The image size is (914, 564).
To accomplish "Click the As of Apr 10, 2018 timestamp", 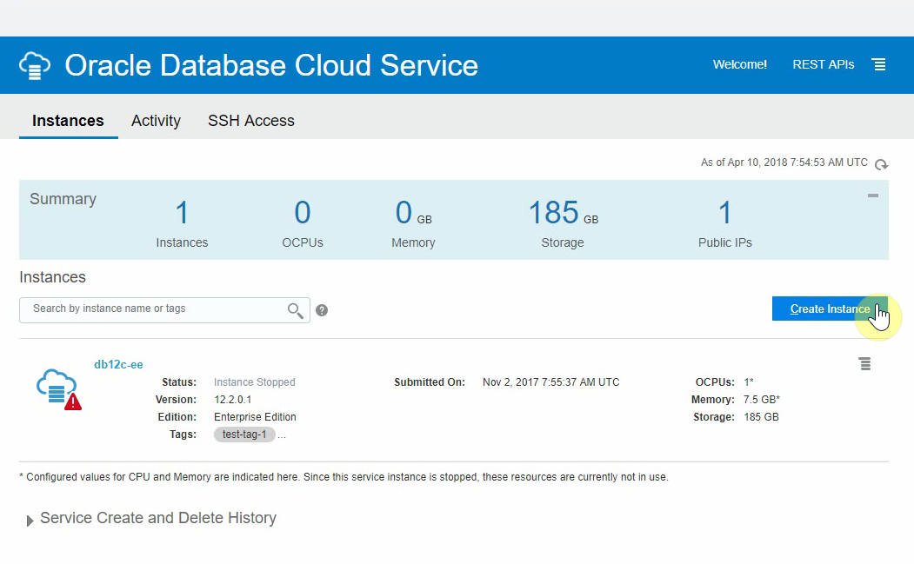I will [784, 163].
